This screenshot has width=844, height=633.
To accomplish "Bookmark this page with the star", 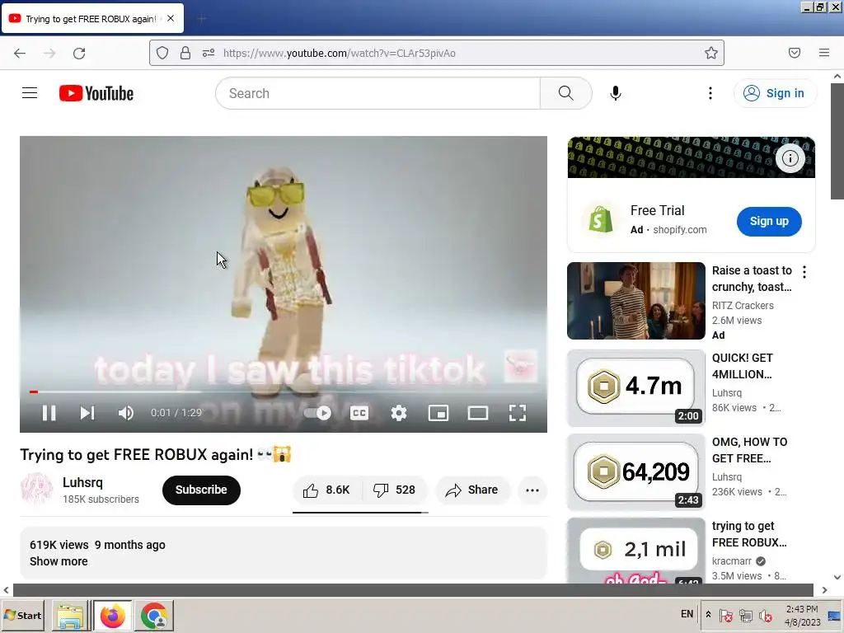I will point(711,53).
